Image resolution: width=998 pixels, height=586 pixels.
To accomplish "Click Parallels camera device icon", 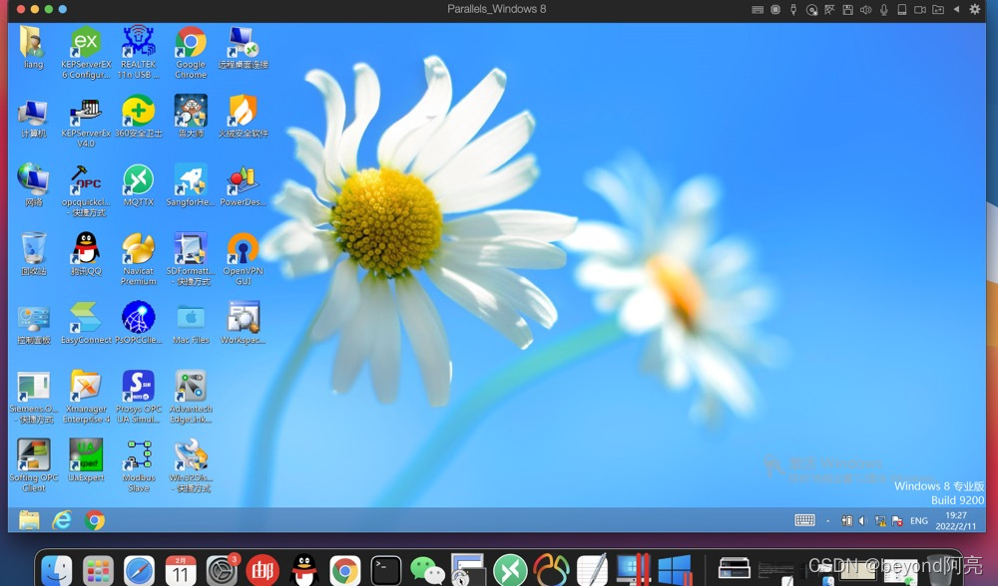I will coord(920,10).
